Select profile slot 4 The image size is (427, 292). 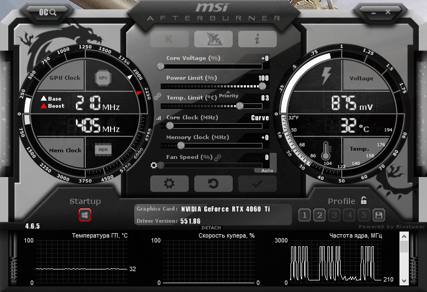pyautogui.click(x=349, y=215)
